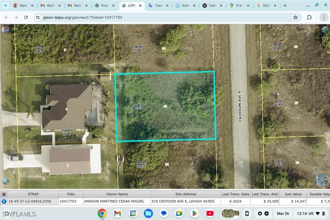Click the Owner Name column header
Viewport: 330px width, 220px height.
(117, 194)
